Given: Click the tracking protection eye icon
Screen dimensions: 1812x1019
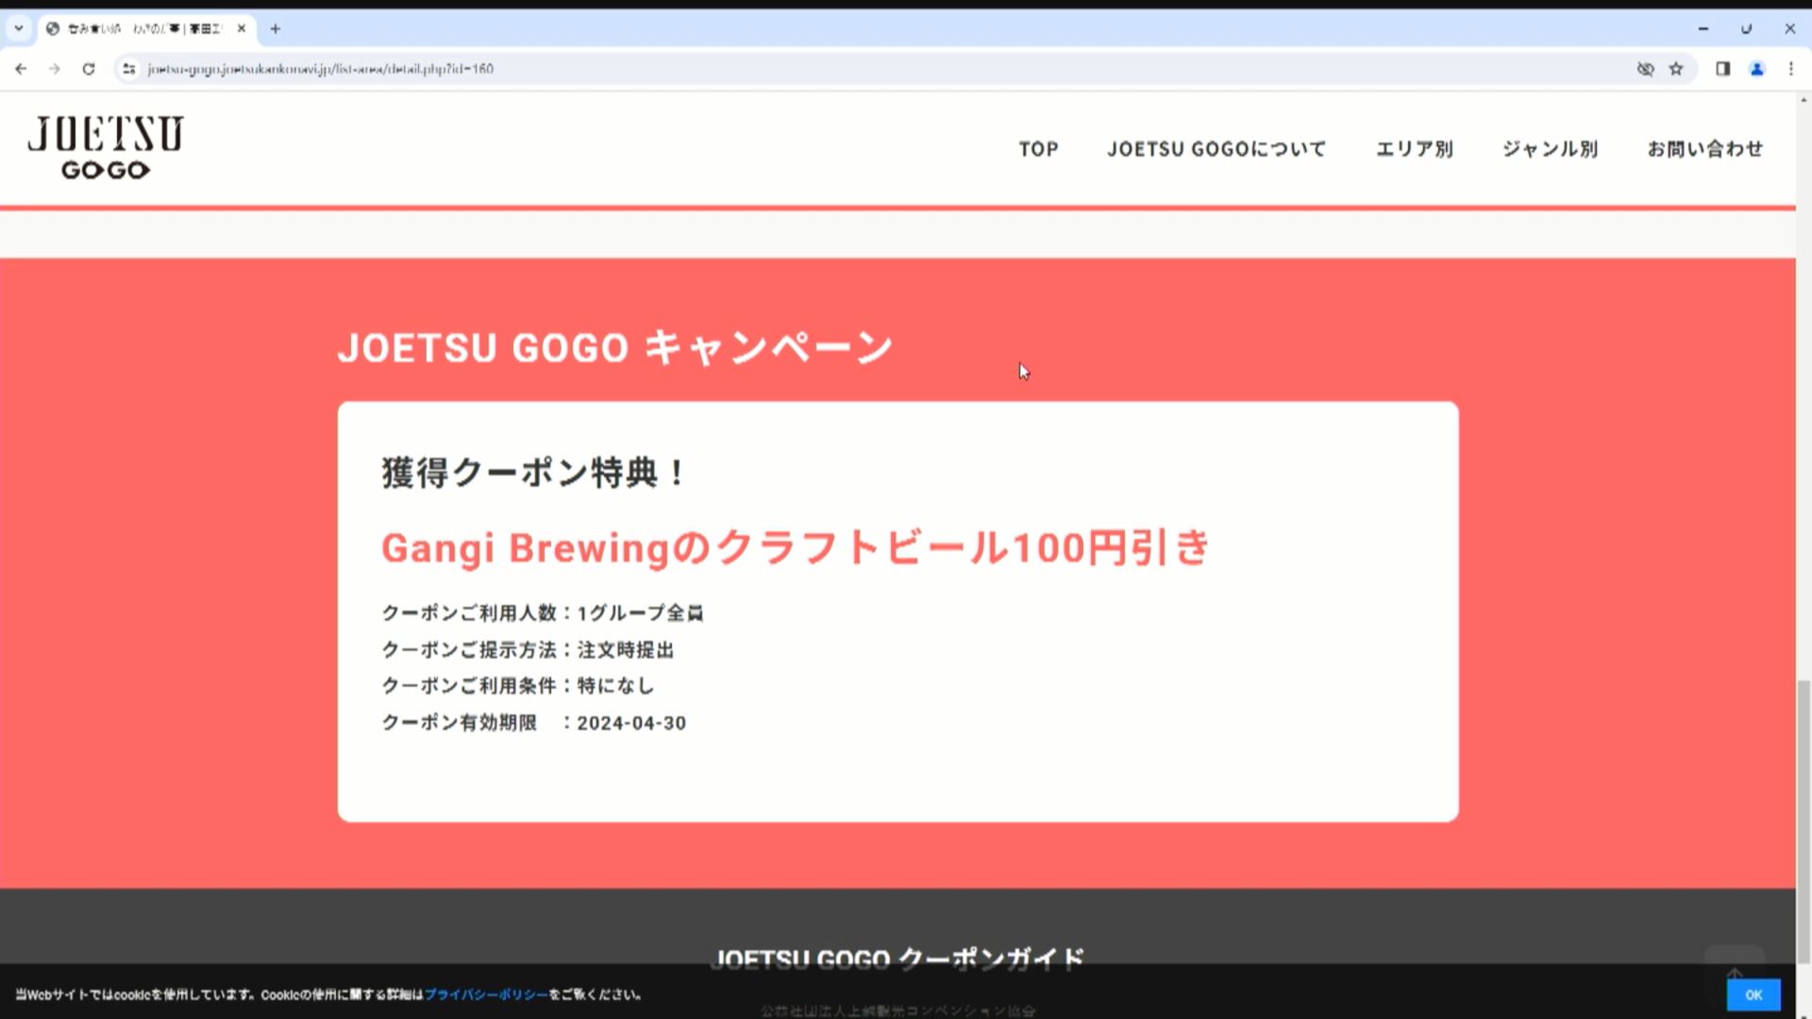Looking at the screenshot, I should (x=1645, y=69).
